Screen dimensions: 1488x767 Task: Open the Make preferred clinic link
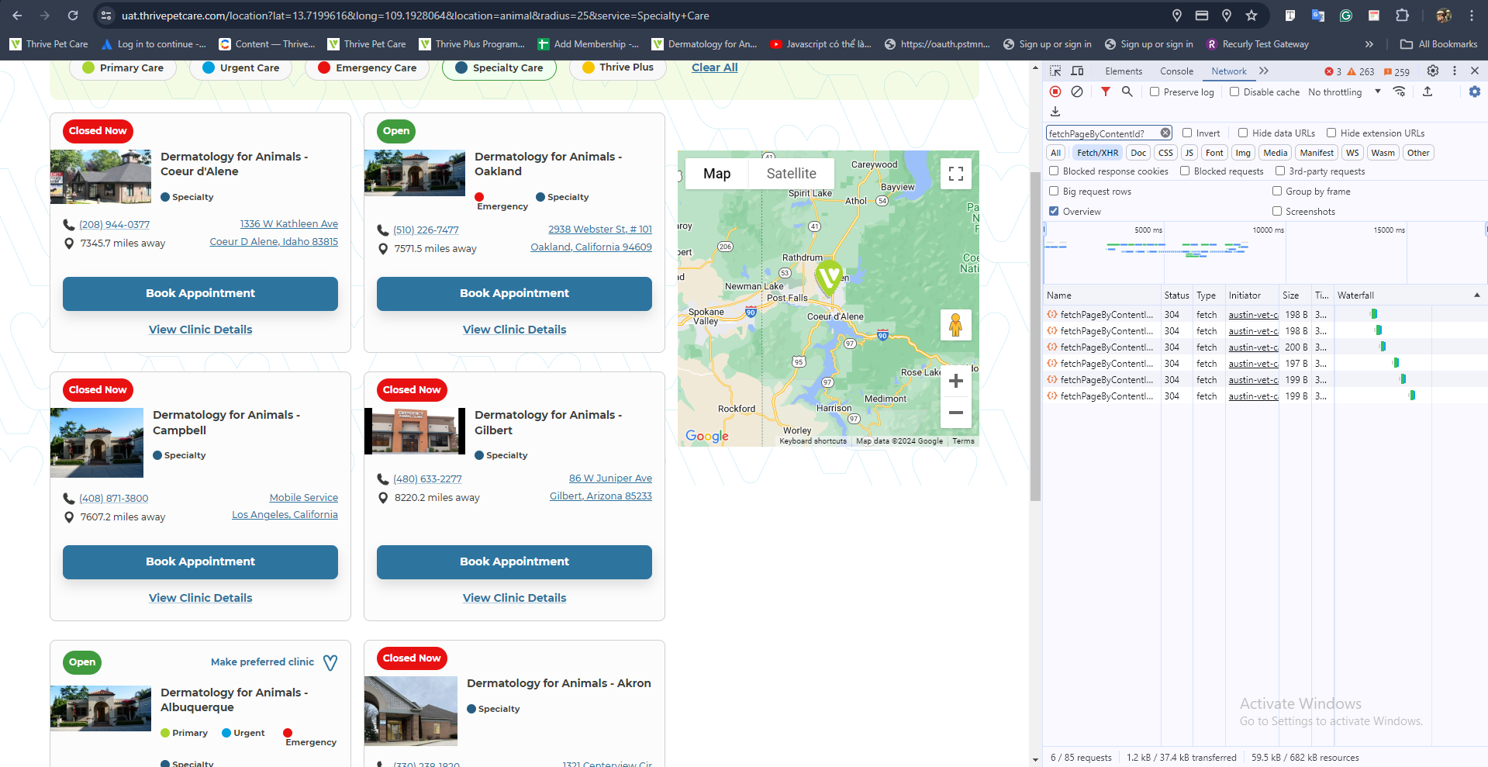[262, 662]
